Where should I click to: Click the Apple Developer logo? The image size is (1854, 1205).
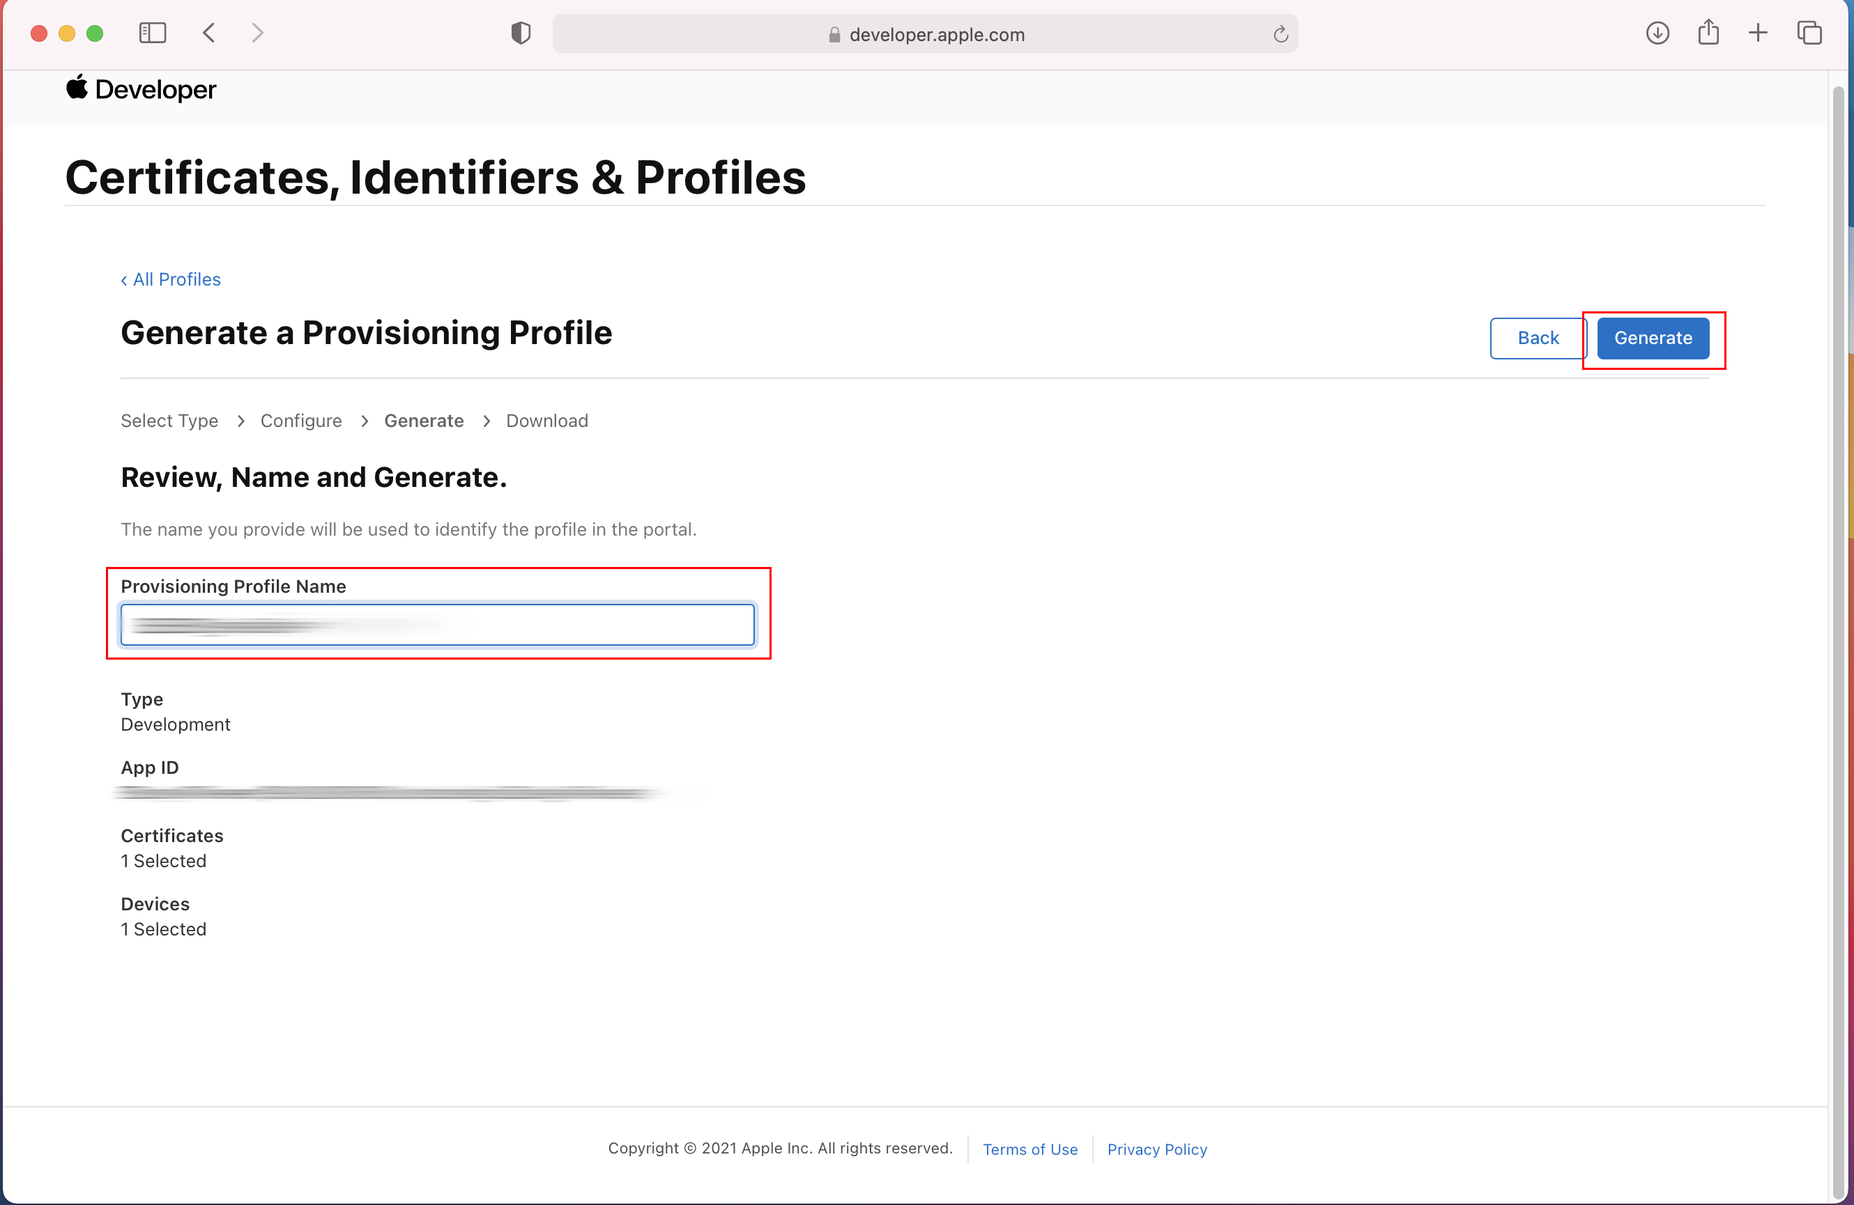tap(141, 90)
